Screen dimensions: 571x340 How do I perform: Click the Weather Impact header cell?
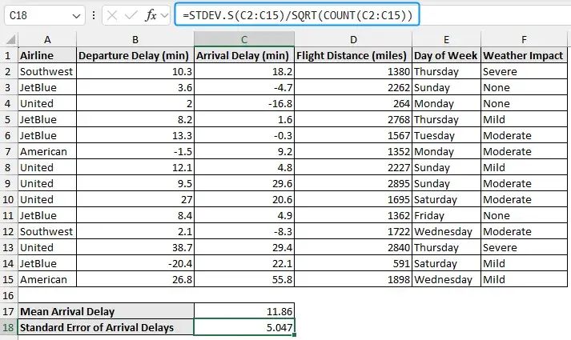coord(524,55)
